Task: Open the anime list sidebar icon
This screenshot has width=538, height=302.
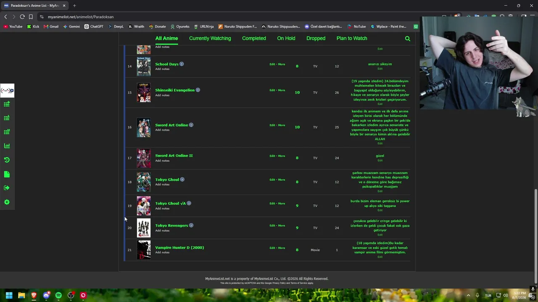Action: pos(7,118)
